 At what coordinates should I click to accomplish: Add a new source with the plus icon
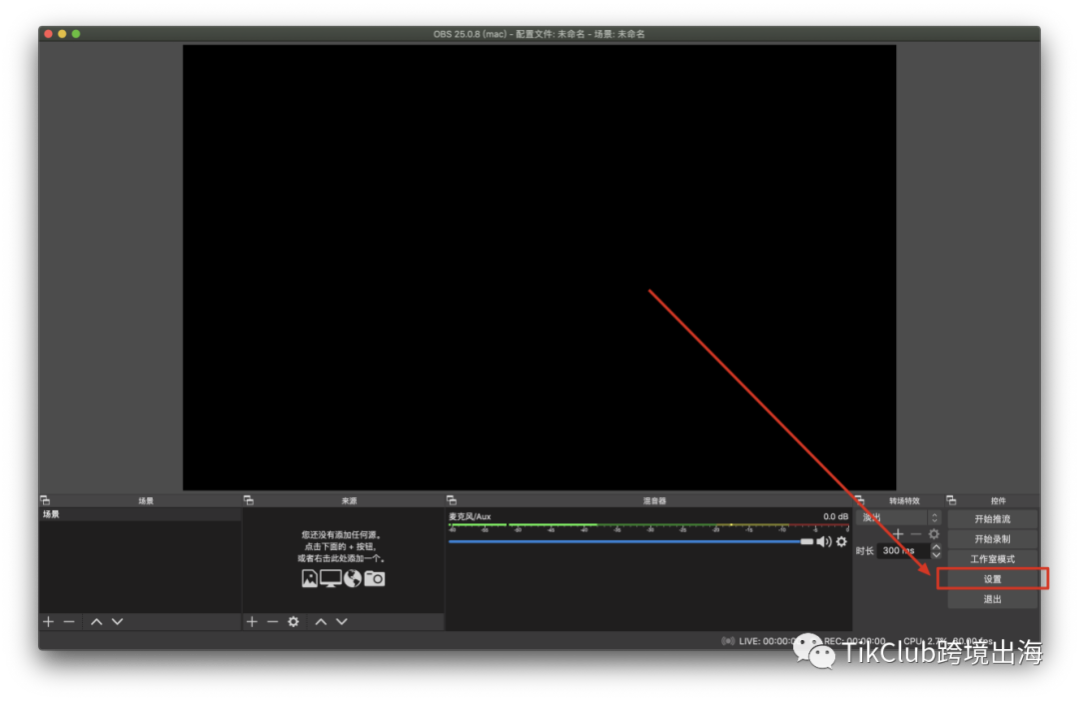252,622
